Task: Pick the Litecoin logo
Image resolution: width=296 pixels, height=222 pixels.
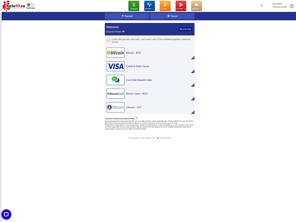Action: coord(115,107)
